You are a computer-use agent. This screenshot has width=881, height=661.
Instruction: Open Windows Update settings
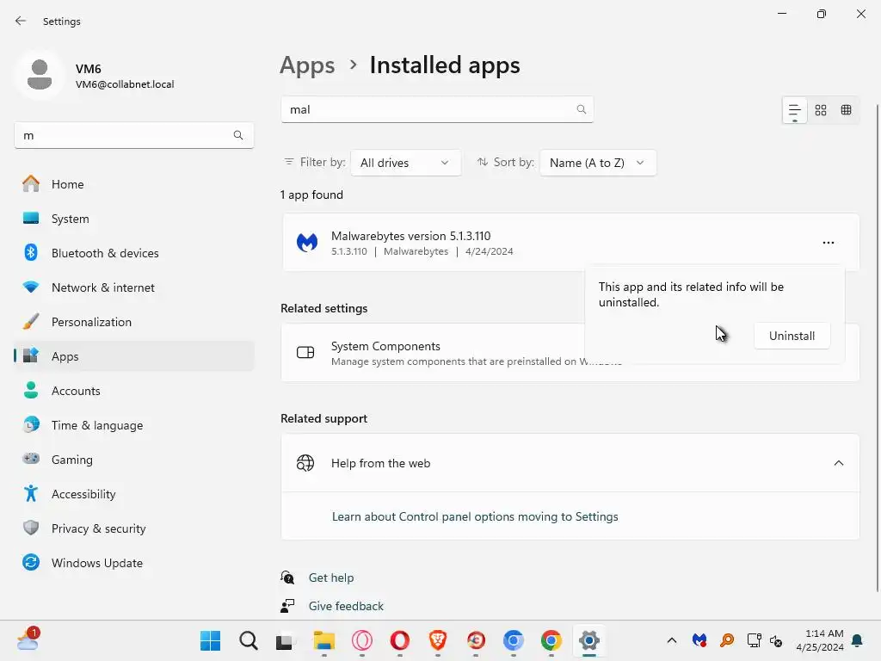pos(133,563)
